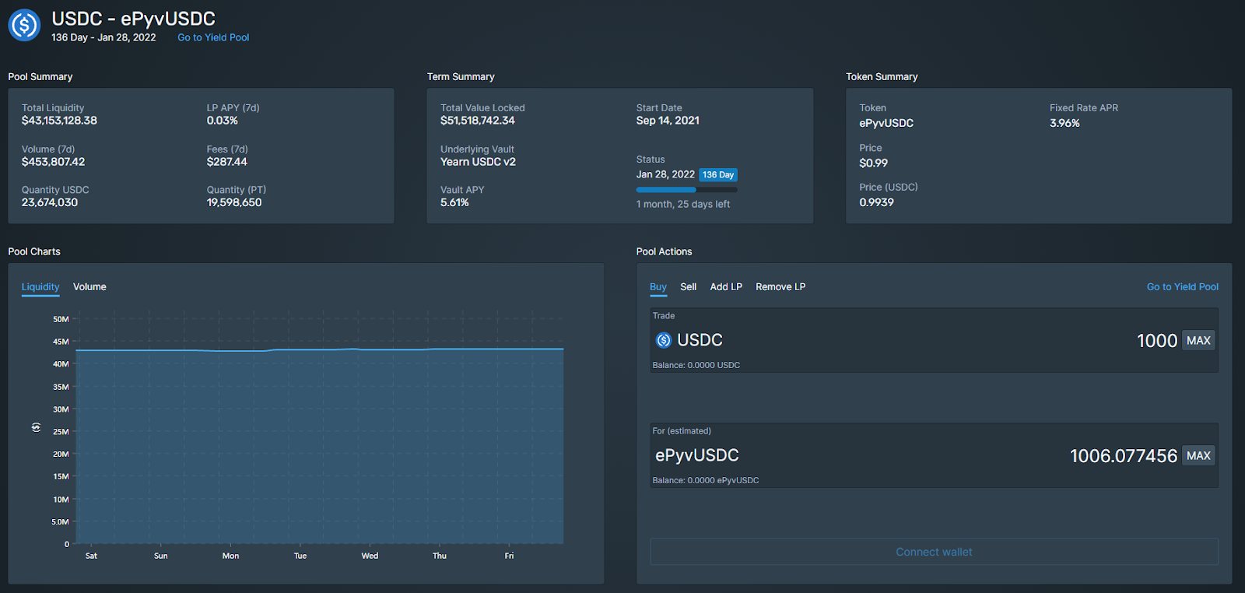This screenshot has height=593, width=1245.
Task: Follow Go to Yield Pool in Pool Actions
Action: pos(1182,287)
